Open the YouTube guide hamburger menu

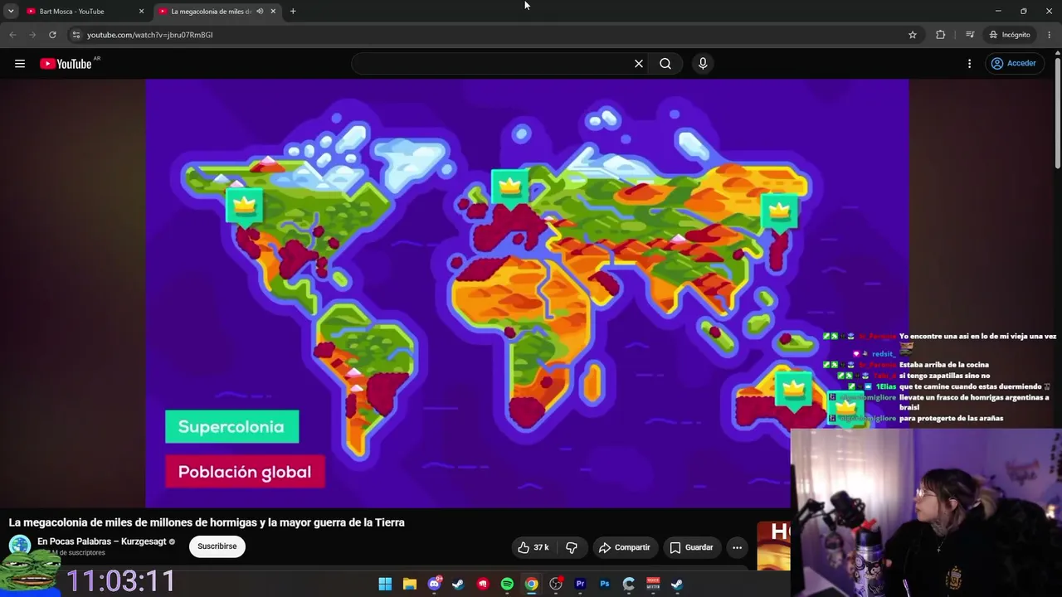(x=20, y=64)
